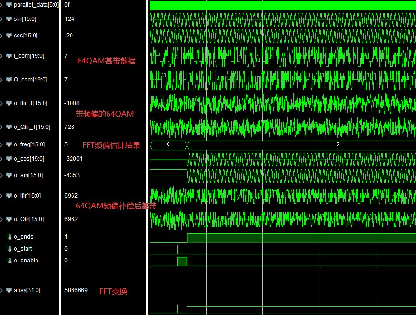Click the o_freq waveform segment showing 0
Image resolution: width=416 pixels, height=315 pixels.
(x=168, y=145)
